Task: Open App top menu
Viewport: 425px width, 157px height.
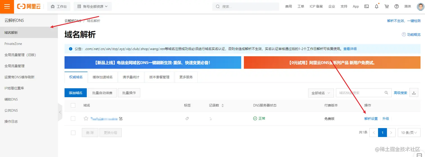Action: pos(356,6)
